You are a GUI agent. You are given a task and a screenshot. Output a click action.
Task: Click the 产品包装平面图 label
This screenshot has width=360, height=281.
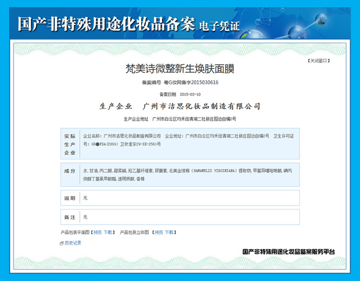point(75,232)
